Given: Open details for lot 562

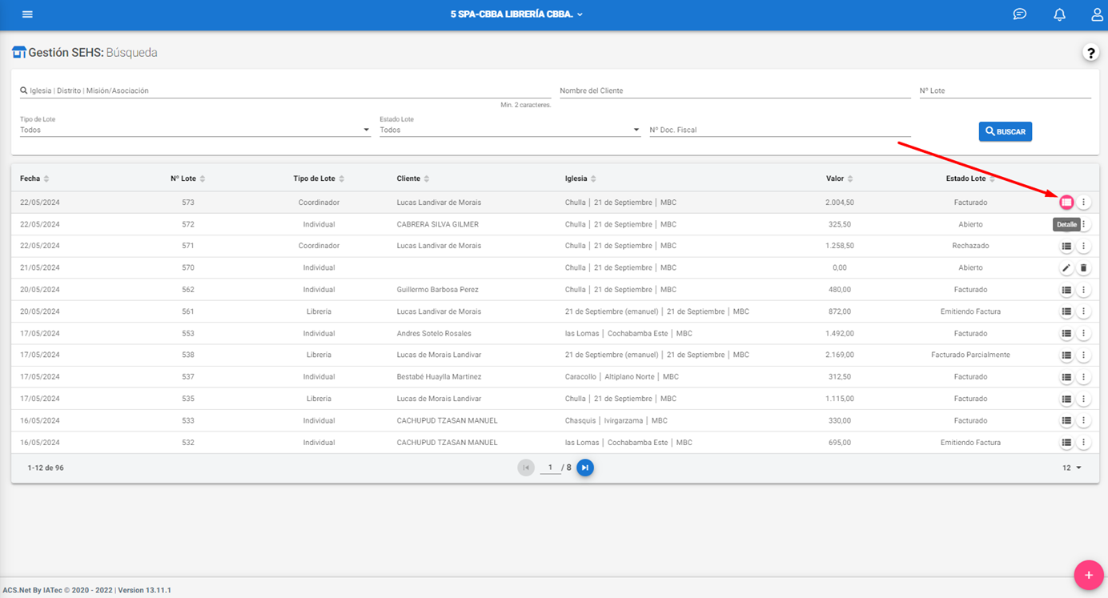Looking at the screenshot, I should pos(1066,290).
